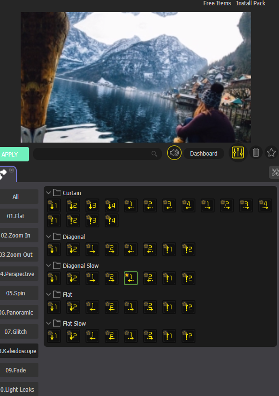Image resolution: width=279 pixels, height=396 pixels.
Task: Choose Diagonal Slow up-arrow preset 2
Action: pyautogui.click(x=188, y=278)
